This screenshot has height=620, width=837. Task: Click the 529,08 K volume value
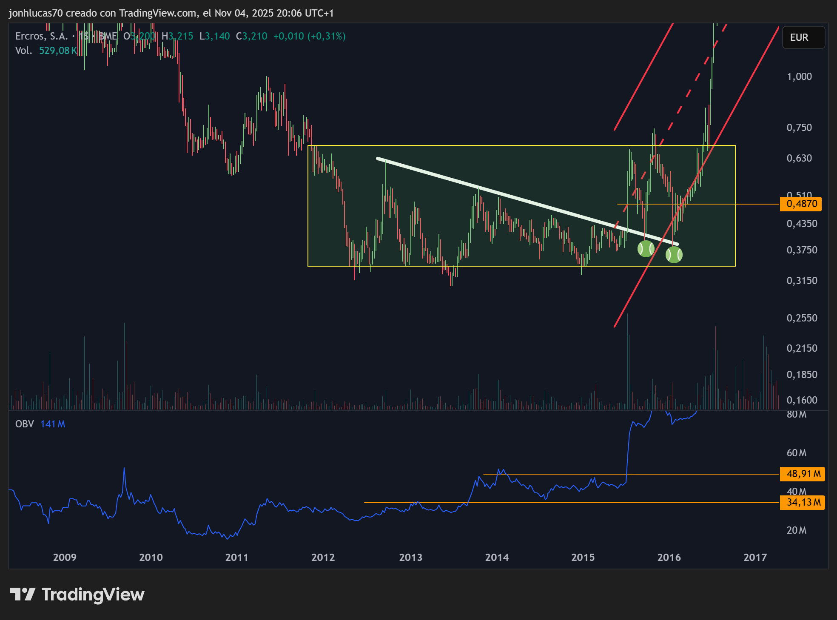[58, 51]
